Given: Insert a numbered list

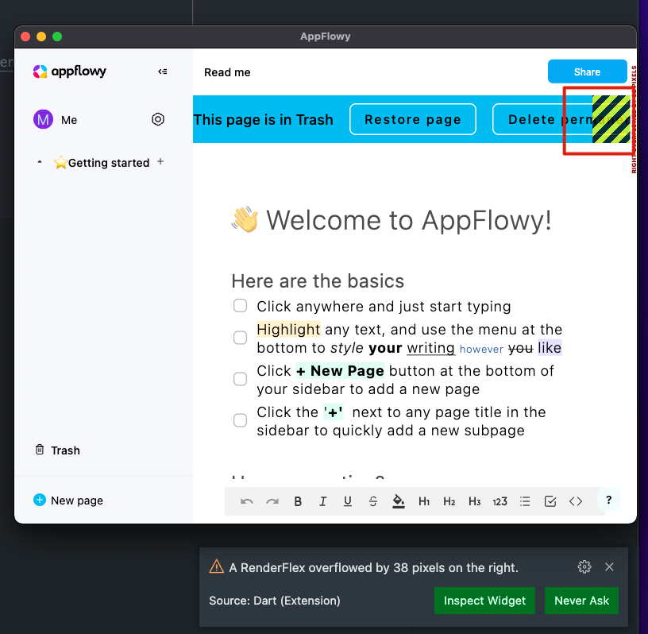Looking at the screenshot, I should [499, 501].
